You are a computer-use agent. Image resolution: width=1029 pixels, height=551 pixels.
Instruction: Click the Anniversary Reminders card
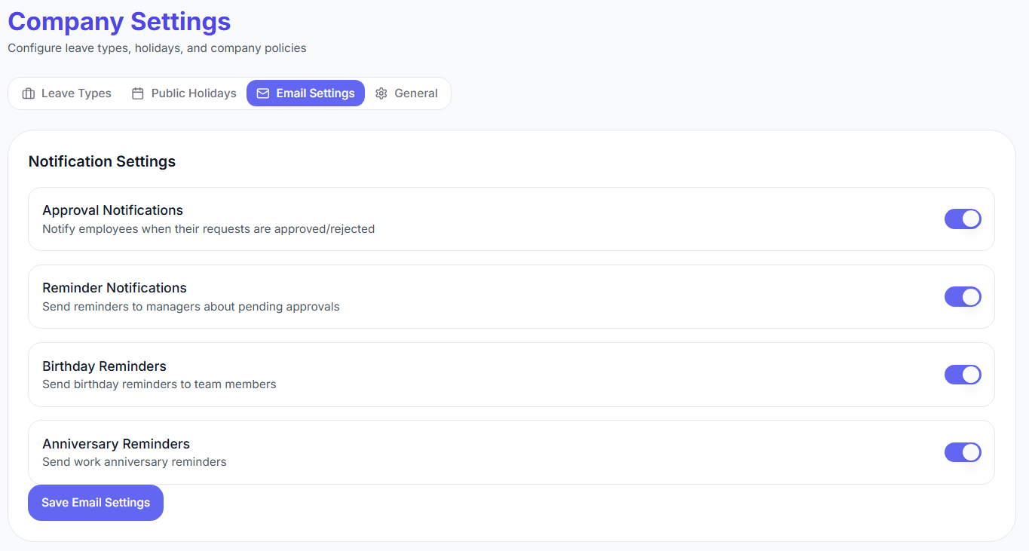coord(511,452)
